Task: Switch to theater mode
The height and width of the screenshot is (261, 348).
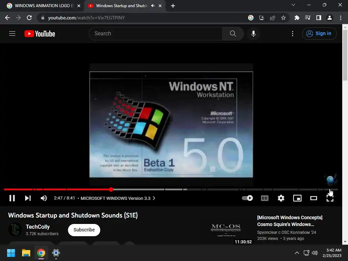Action: pos(314,198)
